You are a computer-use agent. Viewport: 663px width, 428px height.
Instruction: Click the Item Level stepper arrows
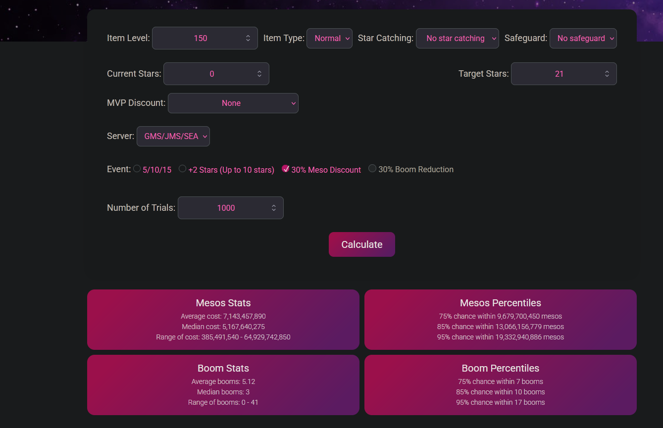click(x=248, y=38)
